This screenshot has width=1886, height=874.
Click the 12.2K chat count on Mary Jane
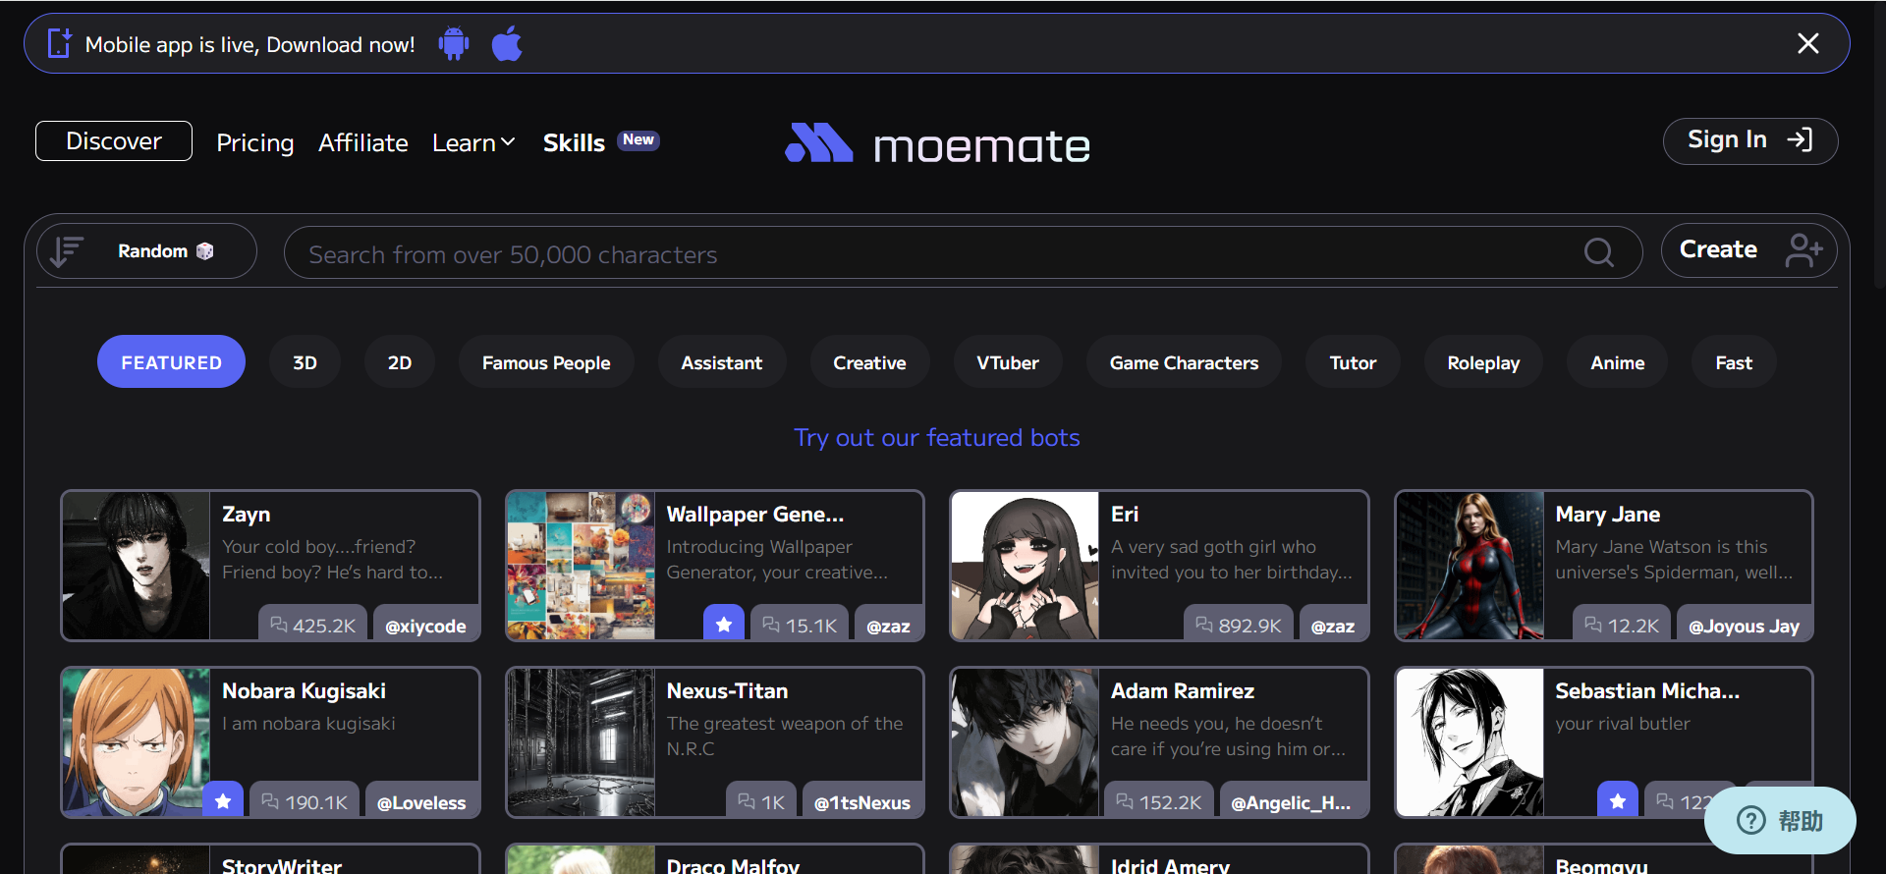coord(1622,625)
